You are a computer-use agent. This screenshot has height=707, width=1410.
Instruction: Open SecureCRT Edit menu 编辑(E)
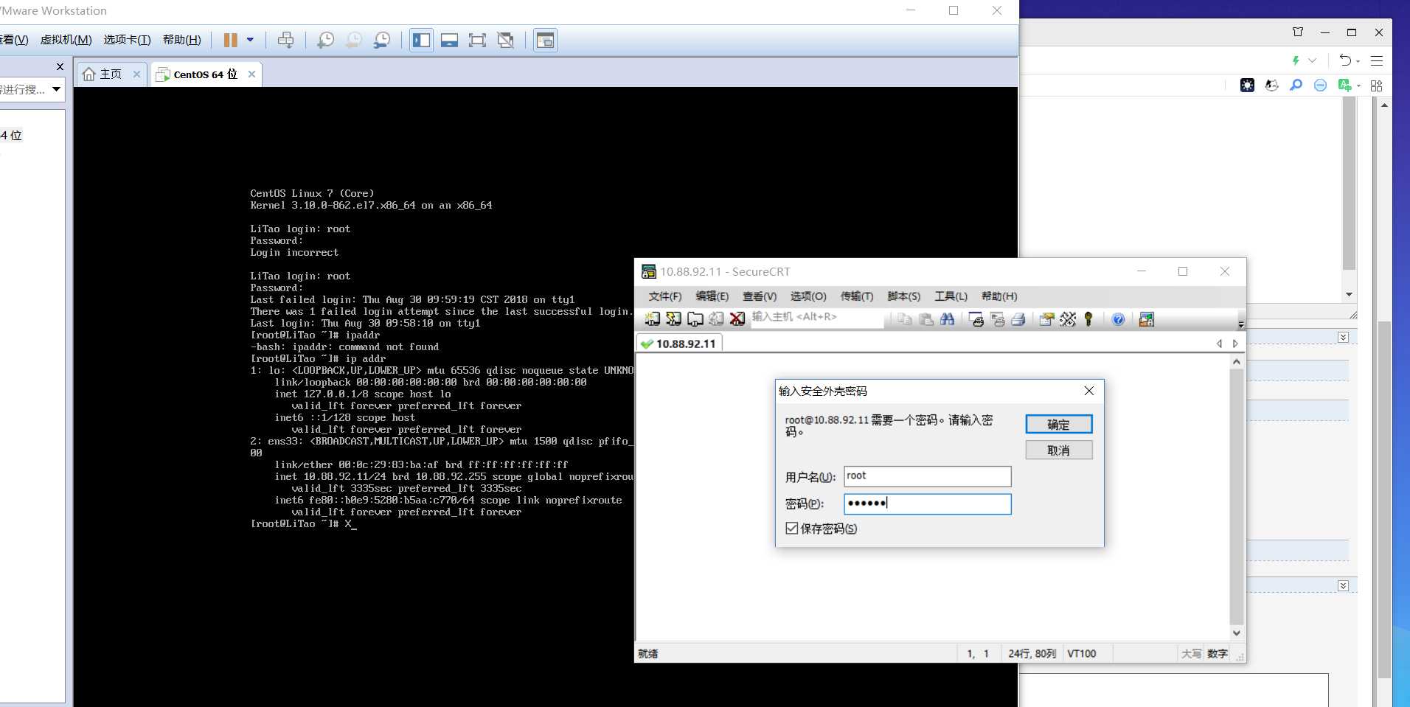712,296
